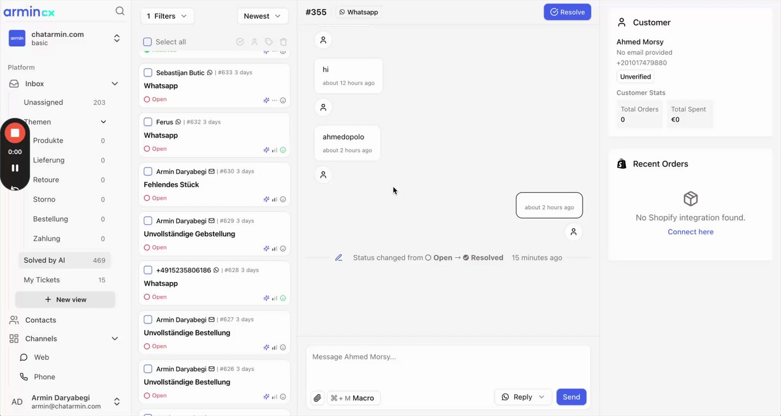Click the bulk delete trash icon

point(283,42)
